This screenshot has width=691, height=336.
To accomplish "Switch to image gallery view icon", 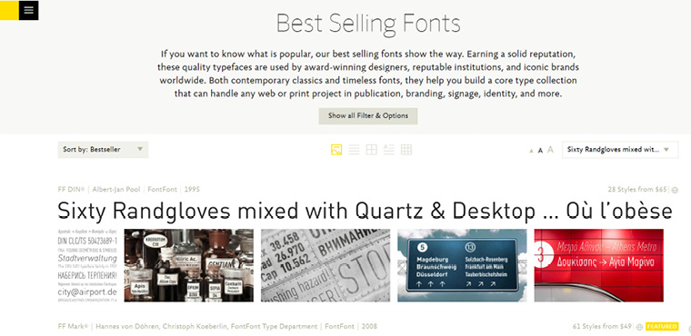I will coord(336,150).
